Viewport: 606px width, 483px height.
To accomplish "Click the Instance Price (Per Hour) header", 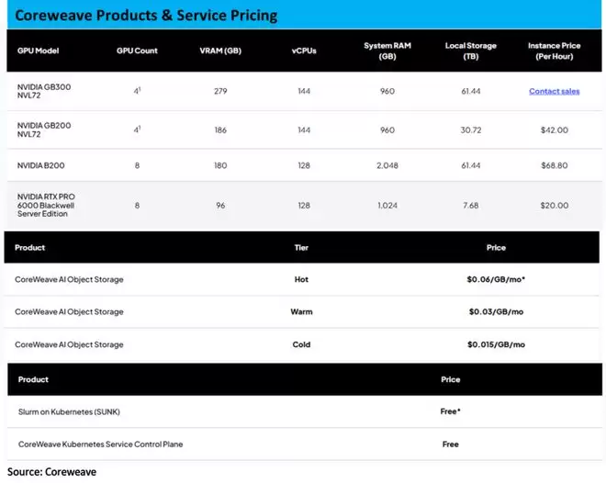I will pos(554,51).
